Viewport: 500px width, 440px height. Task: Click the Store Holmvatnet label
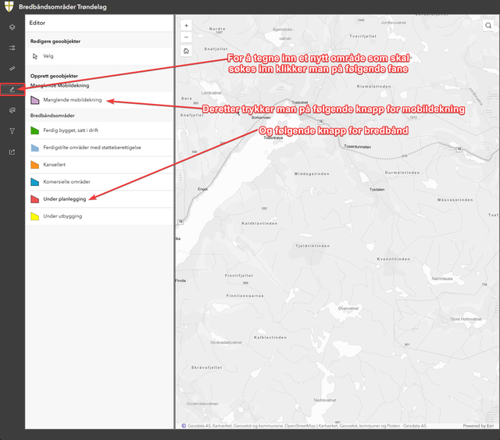coord(466,319)
